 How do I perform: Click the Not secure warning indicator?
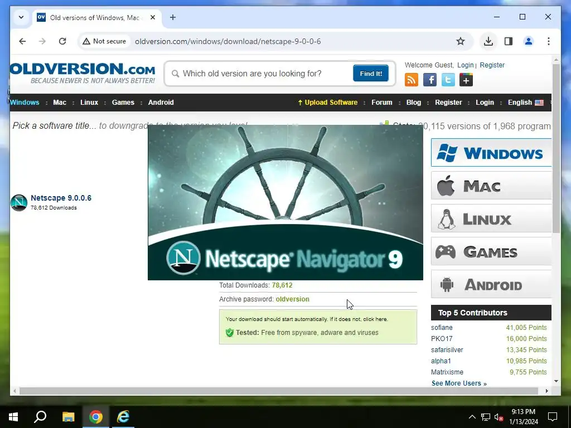(104, 41)
